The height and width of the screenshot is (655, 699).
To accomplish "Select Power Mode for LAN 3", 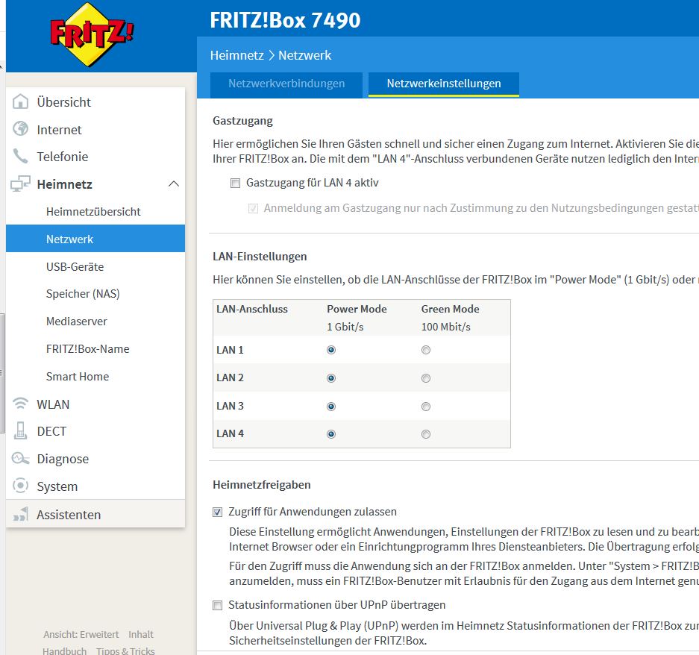I will click(x=331, y=406).
